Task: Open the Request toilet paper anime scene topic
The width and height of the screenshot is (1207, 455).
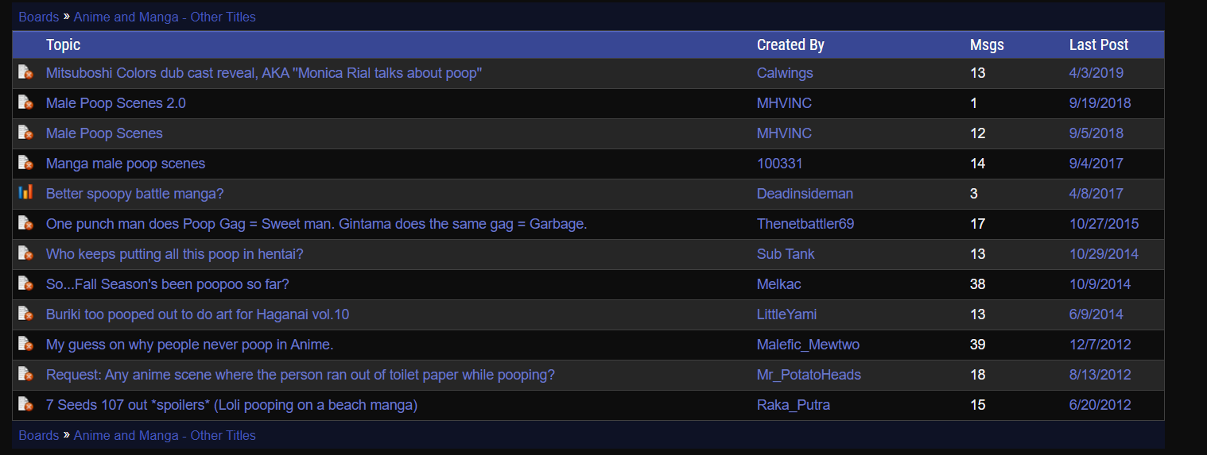Action: pyautogui.click(x=301, y=375)
